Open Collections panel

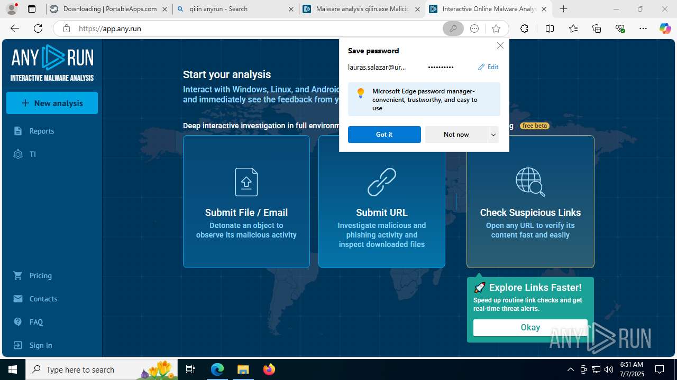(x=597, y=28)
